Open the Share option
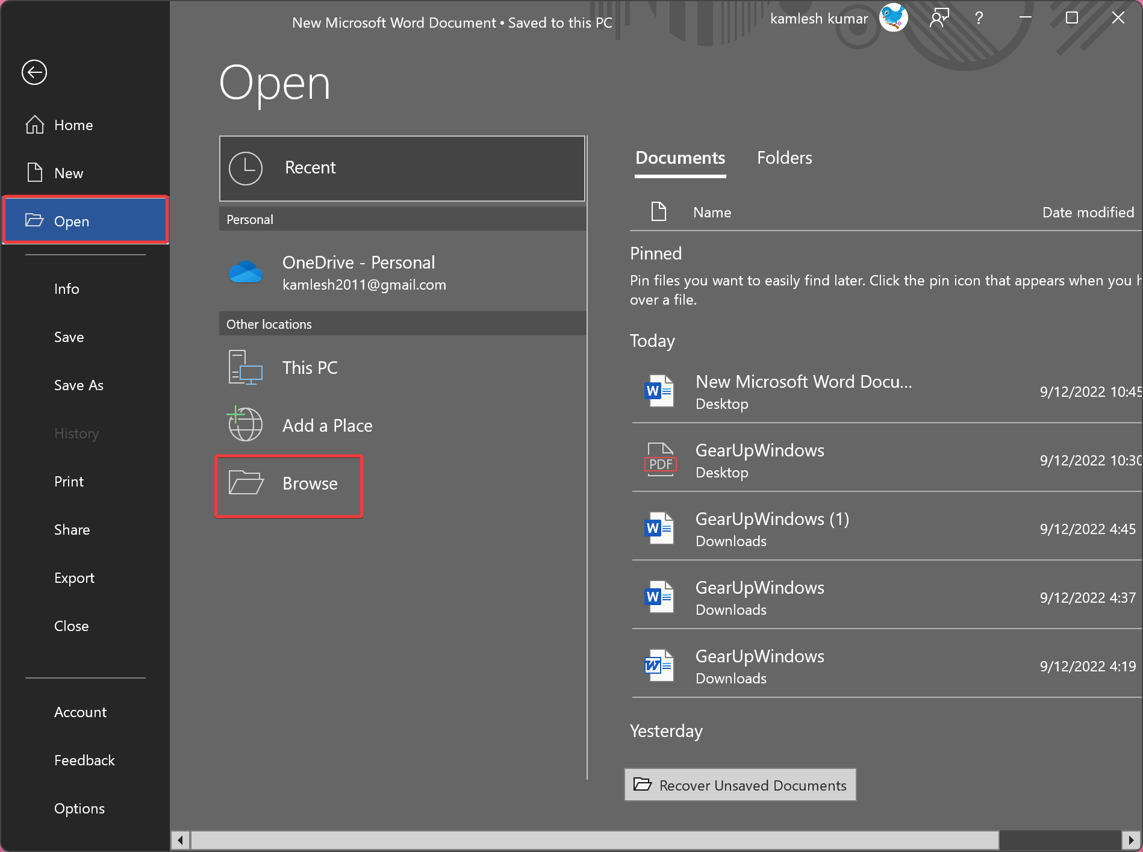 (x=86, y=529)
